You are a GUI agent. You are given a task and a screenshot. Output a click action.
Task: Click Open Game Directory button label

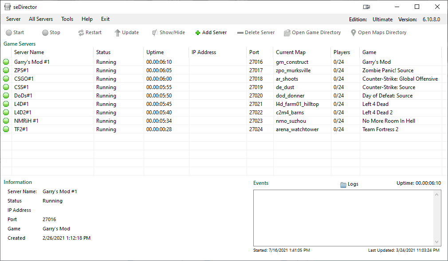pyautogui.click(x=316, y=32)
